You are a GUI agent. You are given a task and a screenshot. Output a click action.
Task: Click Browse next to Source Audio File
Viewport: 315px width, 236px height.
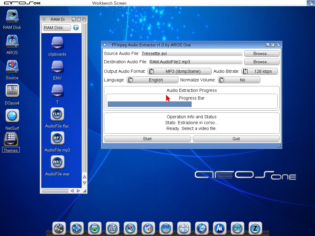pos(262,53)
